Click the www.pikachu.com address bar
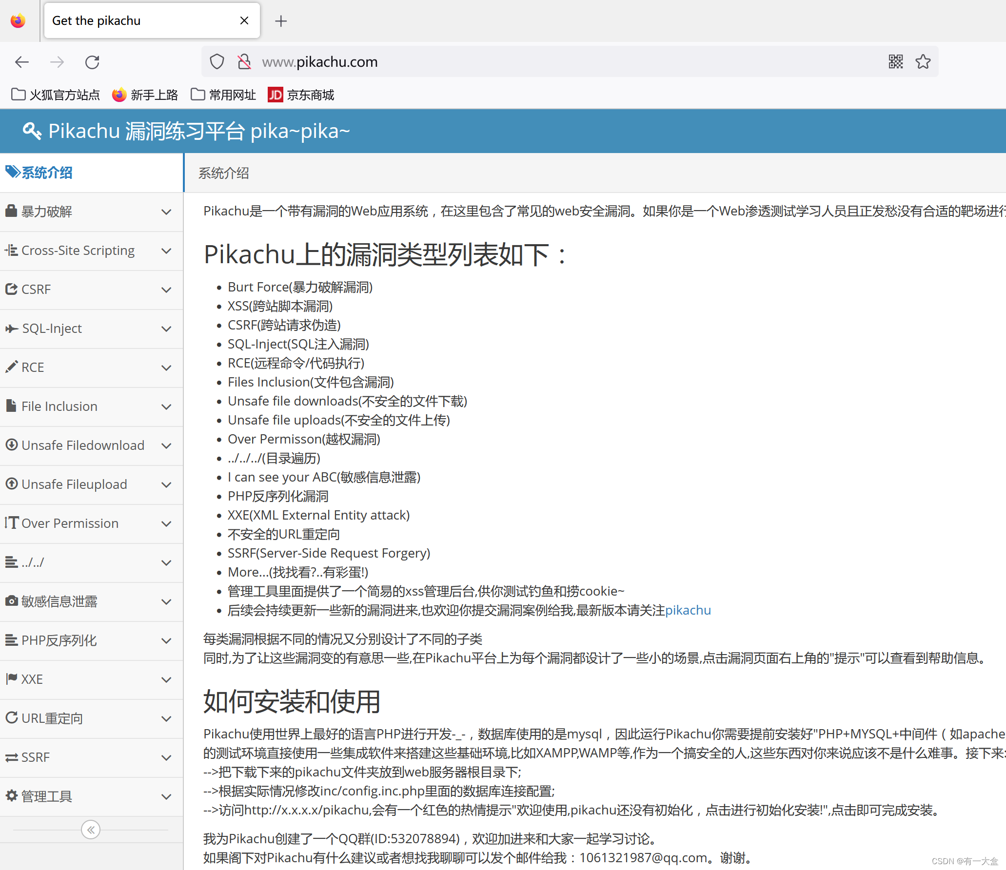 [319, 62]
